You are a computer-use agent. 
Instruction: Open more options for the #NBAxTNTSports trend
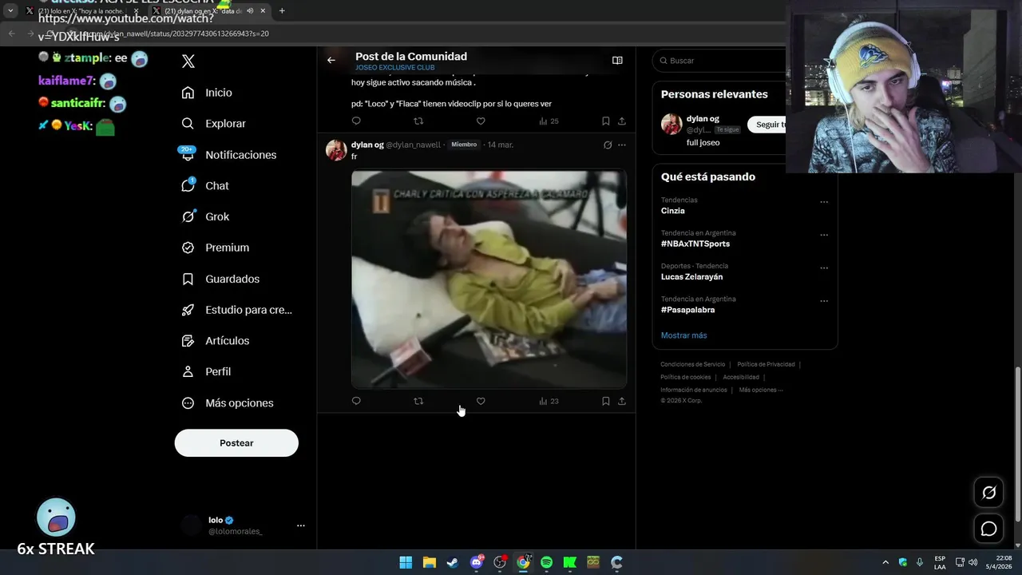click(x=824, y=235)
